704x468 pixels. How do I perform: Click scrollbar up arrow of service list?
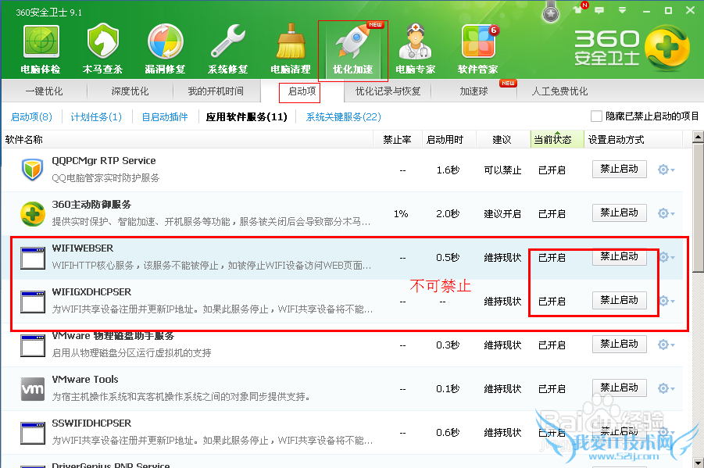click(699, 137)
